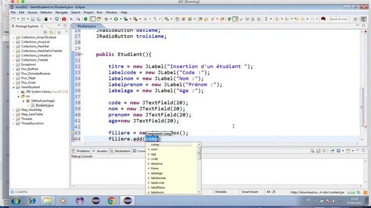Collapse the GererEtudiant project node
Screen dimensions: 371x208
14,87
